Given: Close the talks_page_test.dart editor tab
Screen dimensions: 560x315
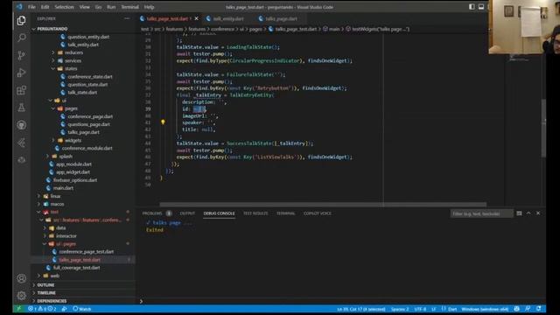Looking at the screenshot, I should click(196, 18).
